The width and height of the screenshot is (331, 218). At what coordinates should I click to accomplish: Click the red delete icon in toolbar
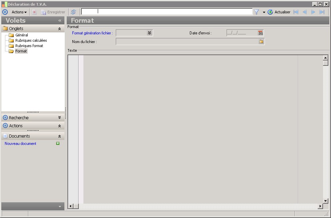click(34, 12)
